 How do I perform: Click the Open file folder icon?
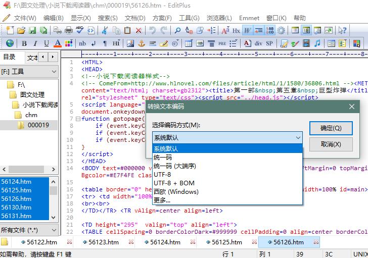point(21,30)
